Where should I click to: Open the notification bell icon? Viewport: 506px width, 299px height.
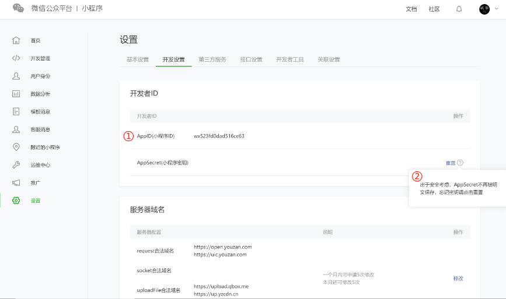(459, 9)
